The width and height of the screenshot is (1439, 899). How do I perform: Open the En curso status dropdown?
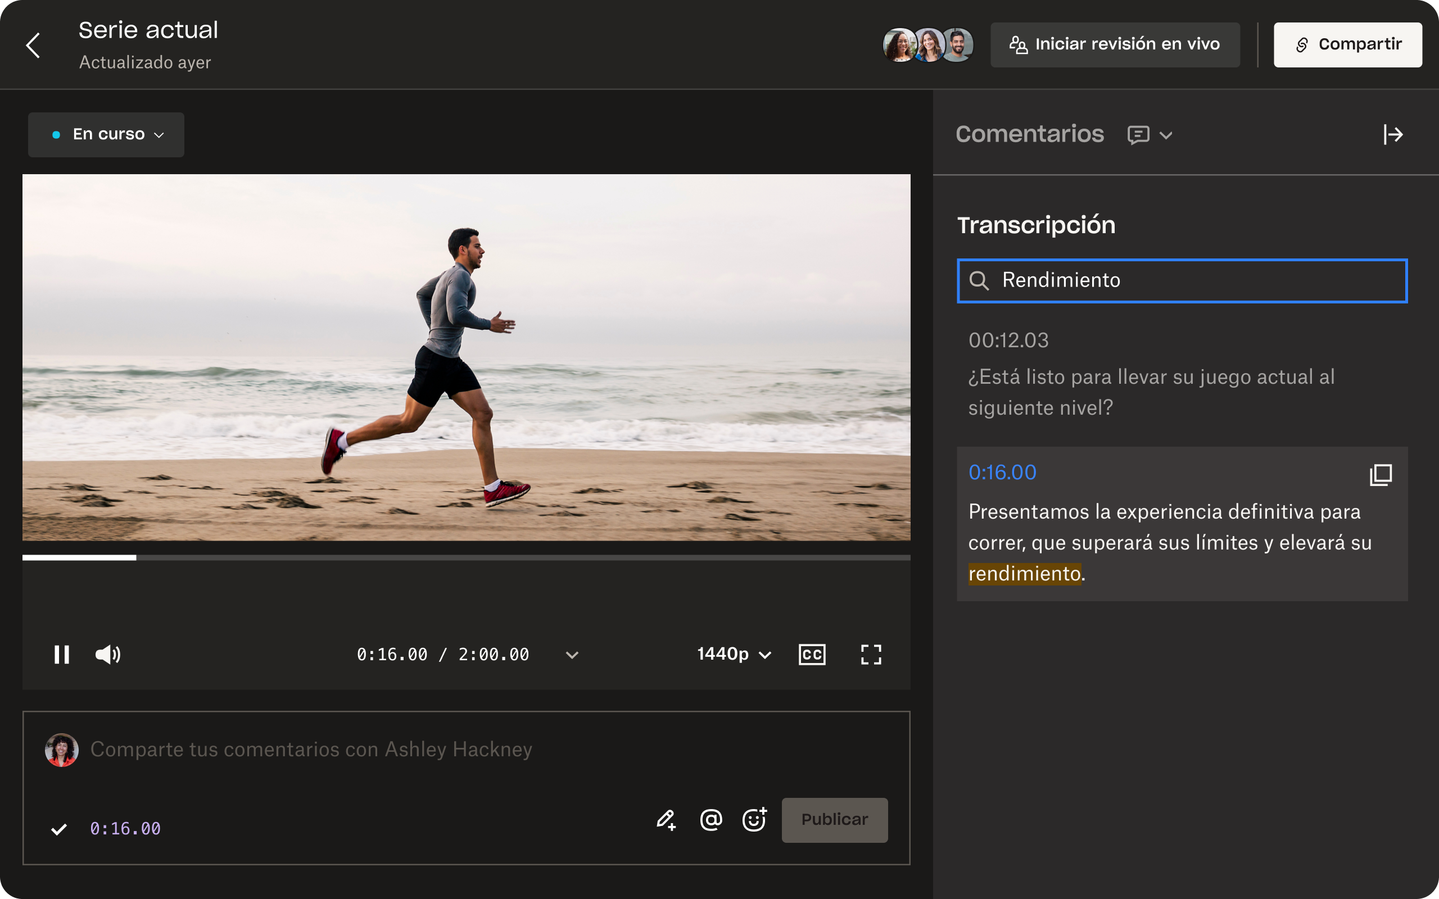106,134
